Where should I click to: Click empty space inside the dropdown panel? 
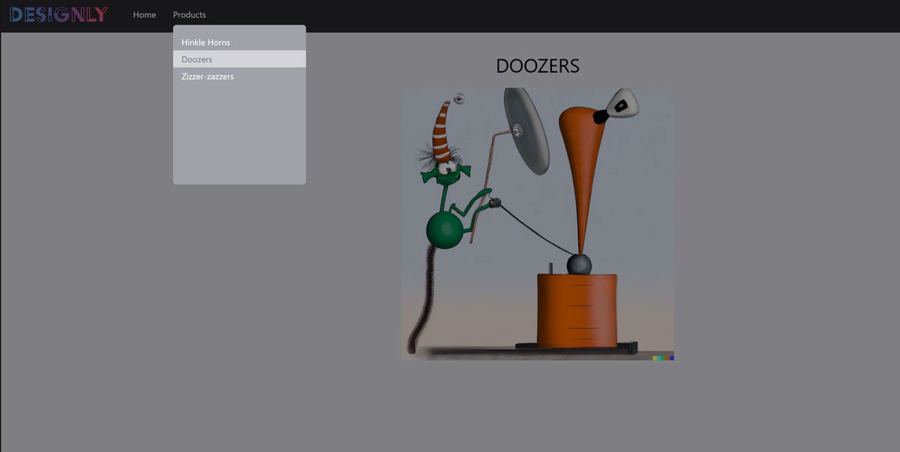(x=239, y=135)
